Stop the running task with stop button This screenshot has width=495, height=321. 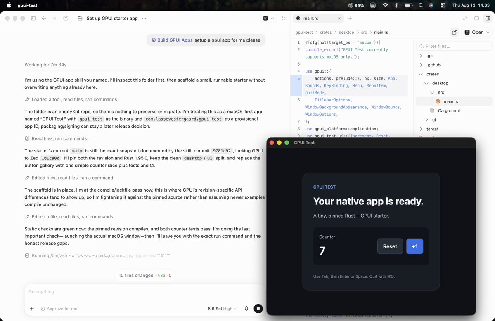tap(258, 309)
